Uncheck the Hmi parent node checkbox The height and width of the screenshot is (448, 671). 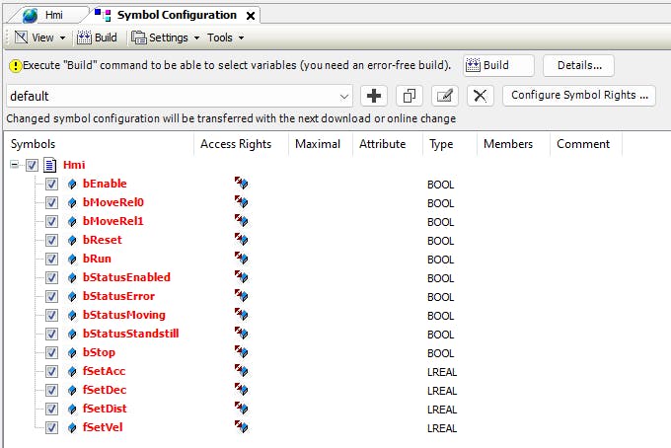[x=33, y=166]
